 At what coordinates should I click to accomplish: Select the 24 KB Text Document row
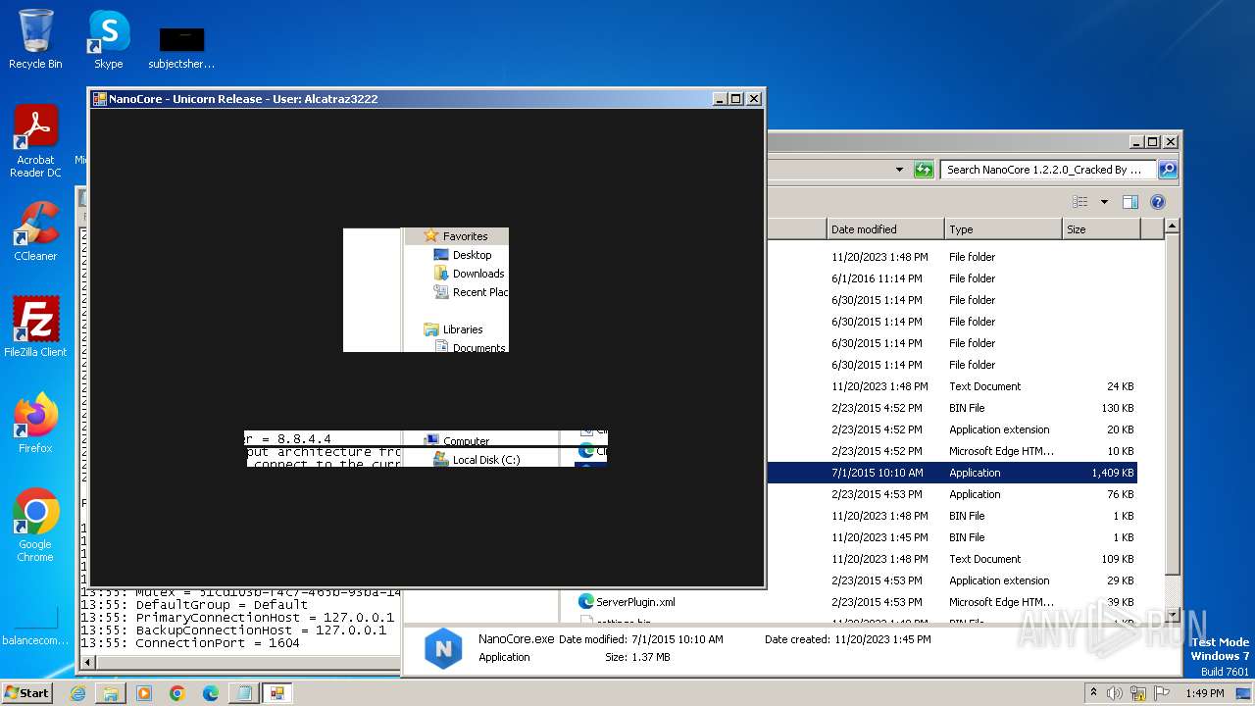952,386
